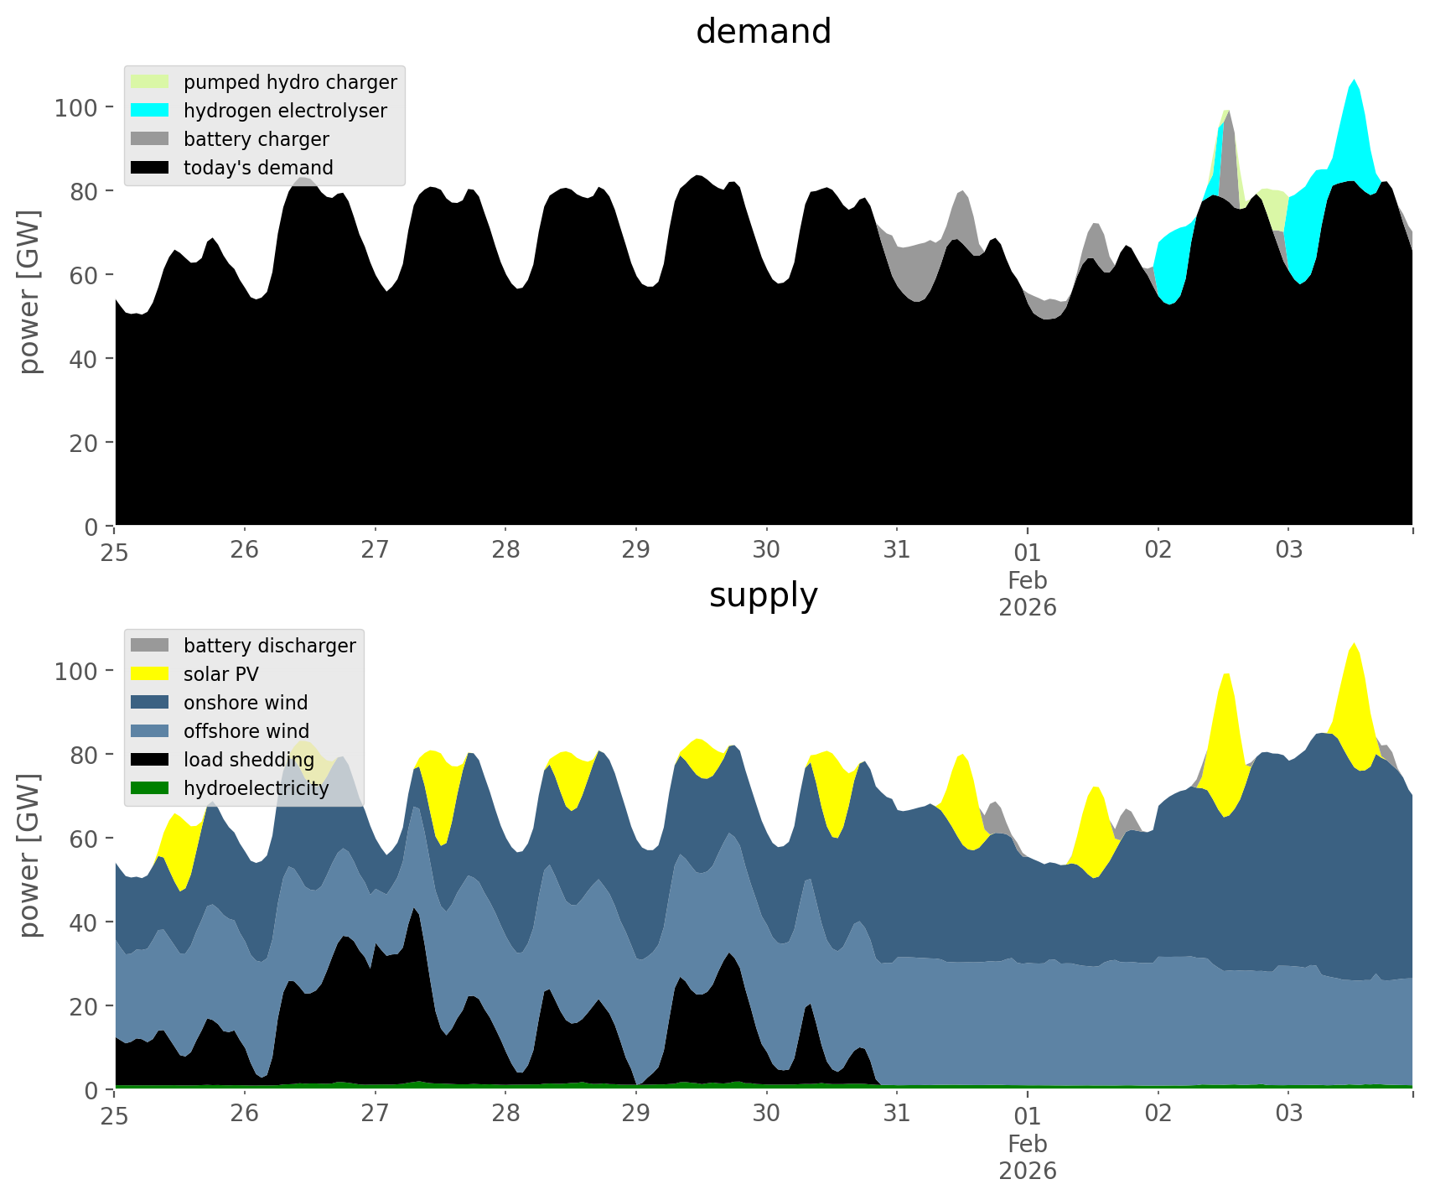Click the "power [GW]" label of supply chart
The height and width of the screenshot is (1200, 1430).
click(29, 855)
